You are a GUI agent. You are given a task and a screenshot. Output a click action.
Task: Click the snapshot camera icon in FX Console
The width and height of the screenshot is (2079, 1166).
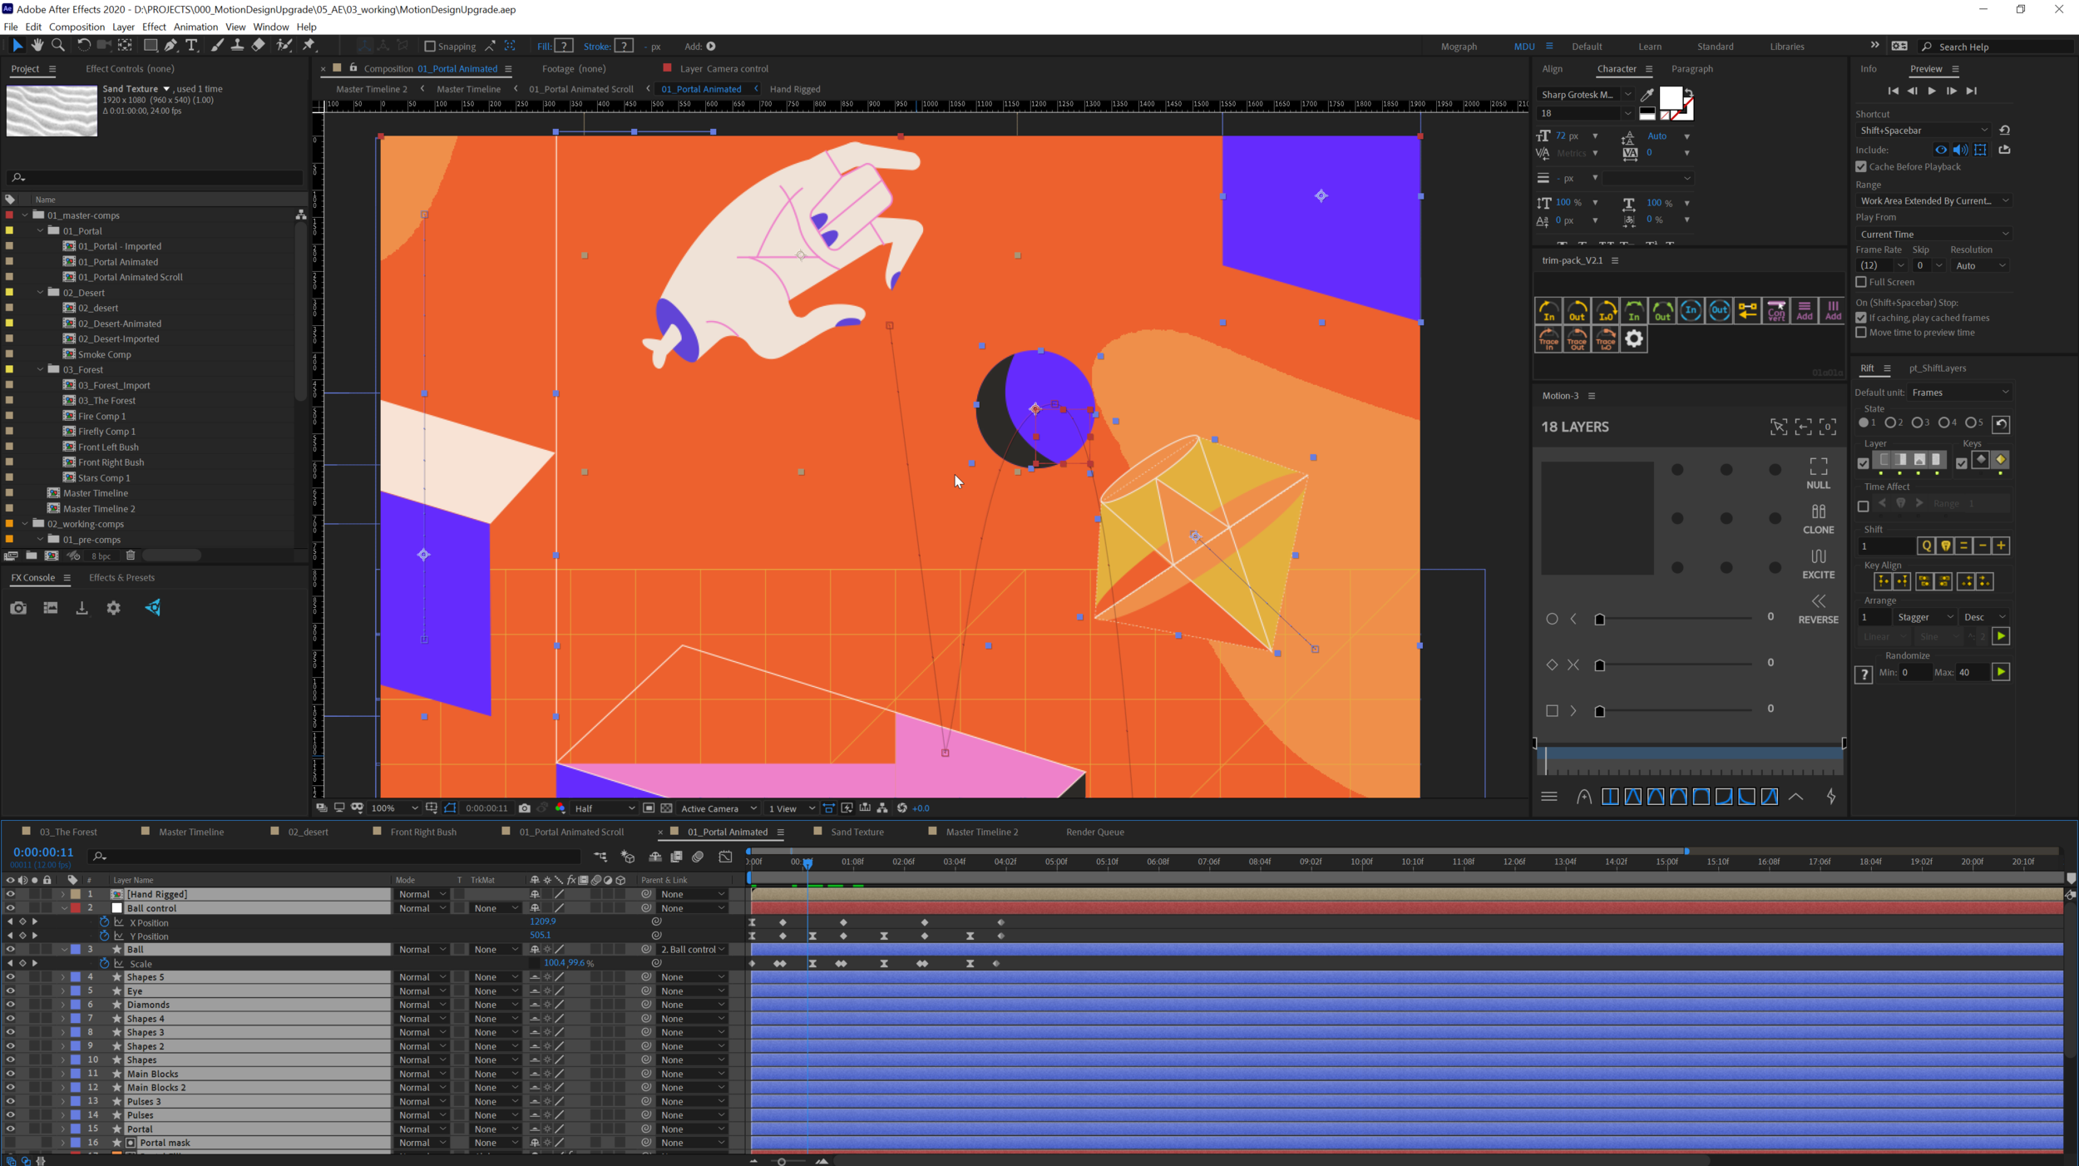coord(18,608)
